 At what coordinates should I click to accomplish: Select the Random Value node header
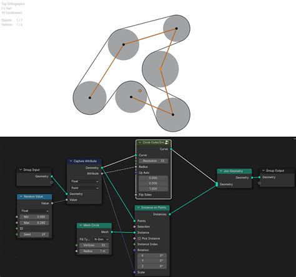tap(34, 197)
